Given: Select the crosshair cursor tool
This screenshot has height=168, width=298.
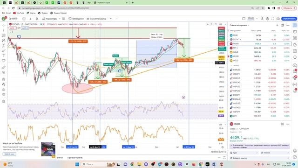Looking at the screenshot, I should point(4,25).
